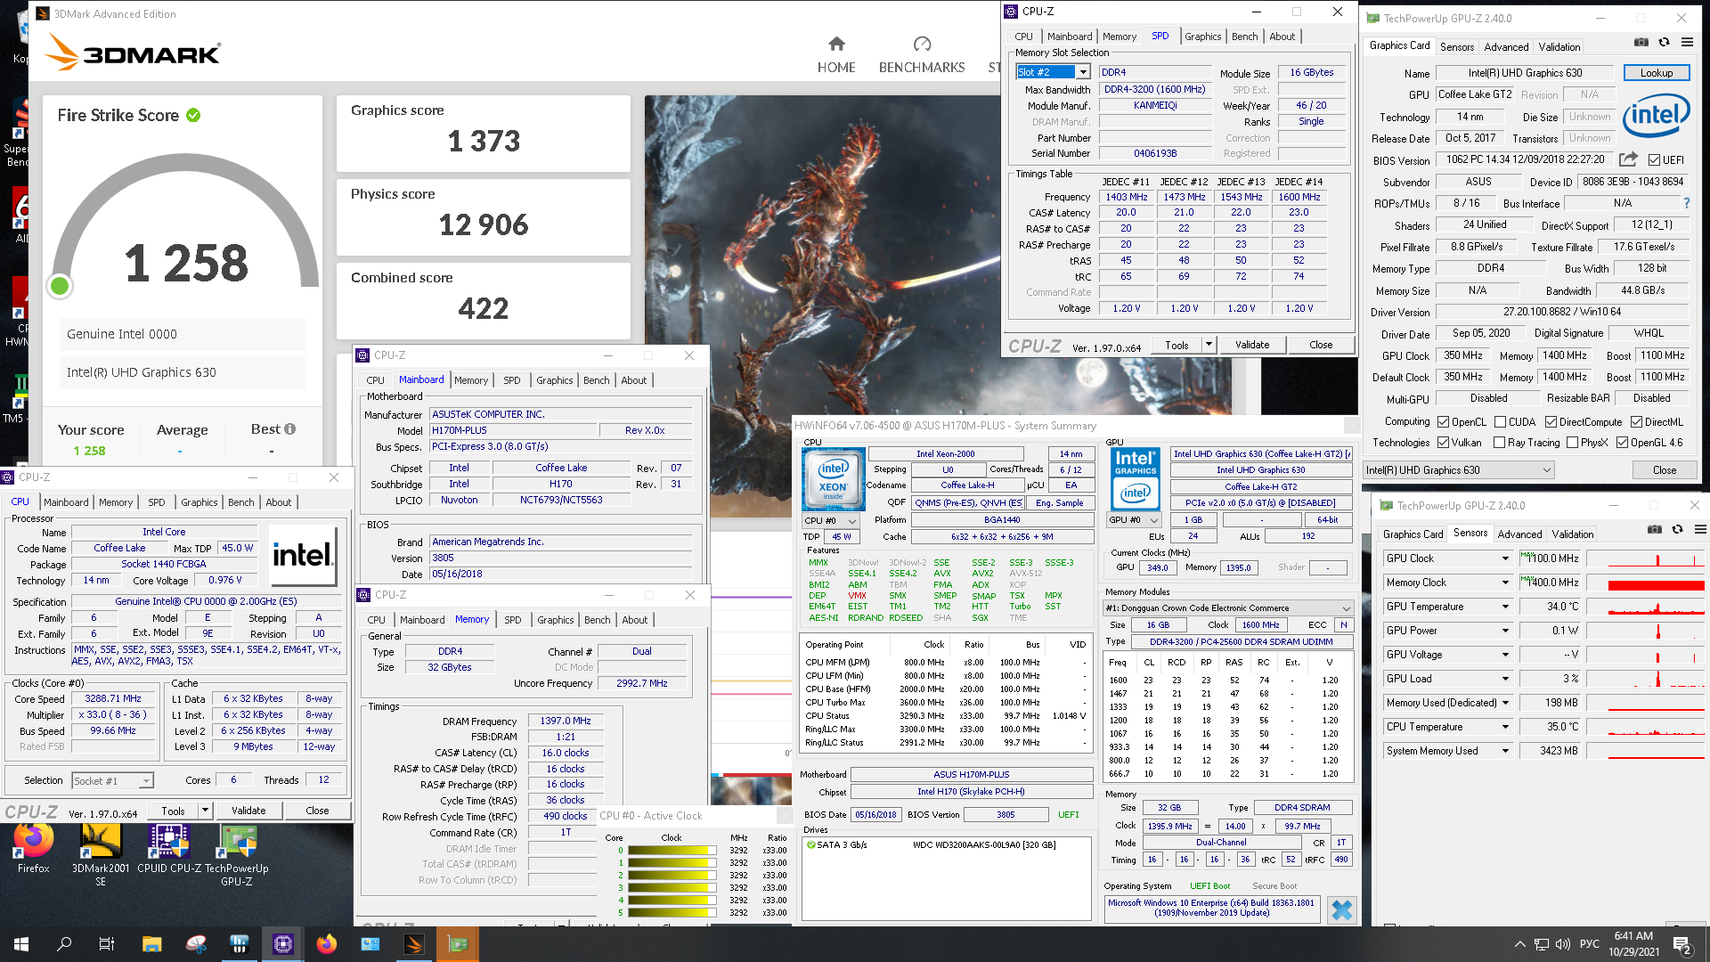This screenshot has width=1710, height=962.
Task: Toggle the Ray Tracing checkbox
Action: click(1499, 443)
